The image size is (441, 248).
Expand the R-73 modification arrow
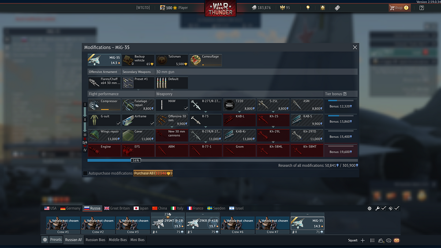(206, 127)
